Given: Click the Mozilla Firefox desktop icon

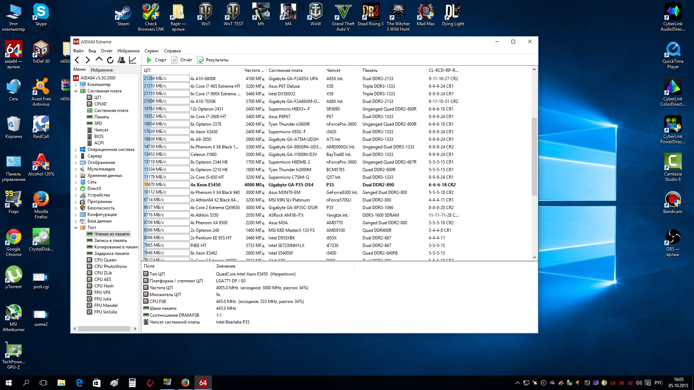Looking at the screenshot, I should click(41, 205).
